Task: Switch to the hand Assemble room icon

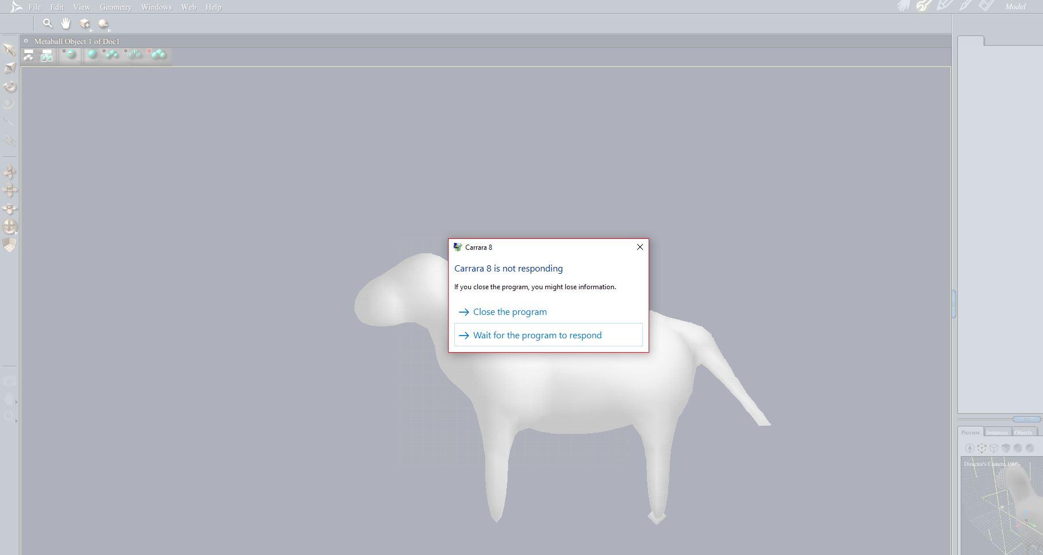Action: [x=904, y=6]
